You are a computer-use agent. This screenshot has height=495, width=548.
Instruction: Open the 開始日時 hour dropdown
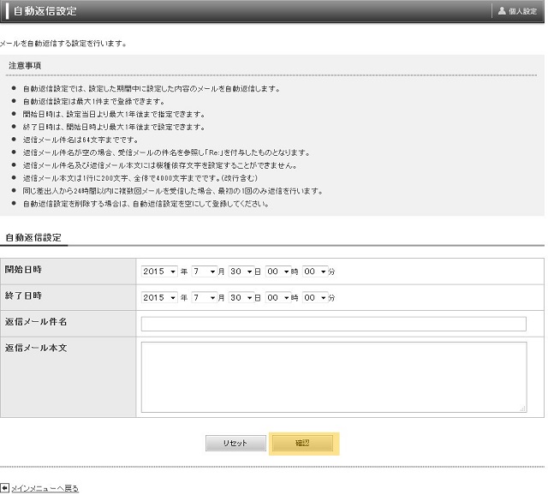coord(277,271)
